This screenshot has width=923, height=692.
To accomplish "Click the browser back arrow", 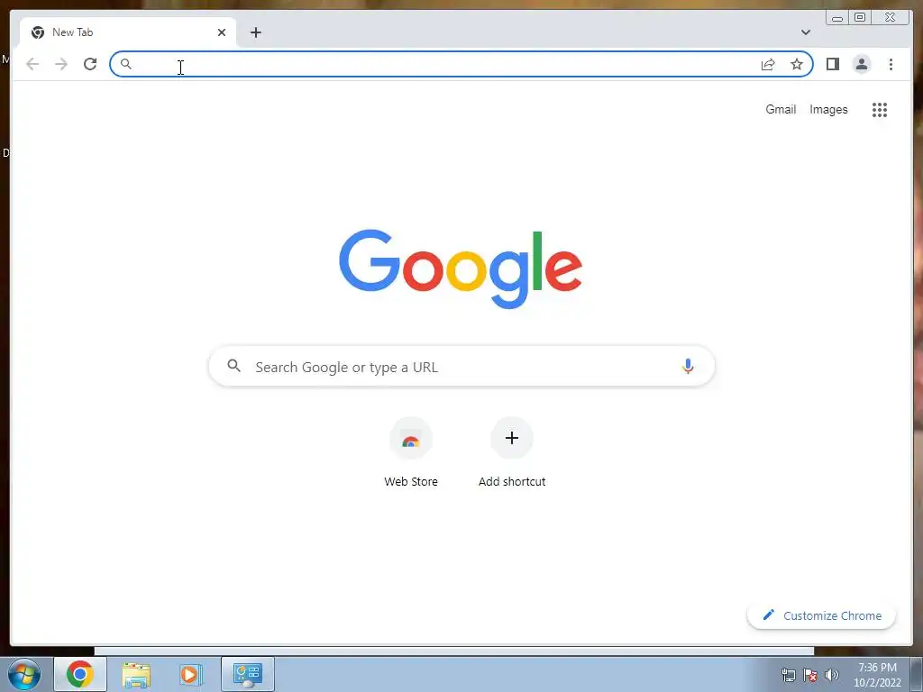I will point(32,64).
